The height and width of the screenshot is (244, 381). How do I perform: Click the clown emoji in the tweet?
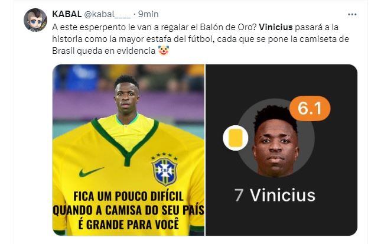(164, 51)
